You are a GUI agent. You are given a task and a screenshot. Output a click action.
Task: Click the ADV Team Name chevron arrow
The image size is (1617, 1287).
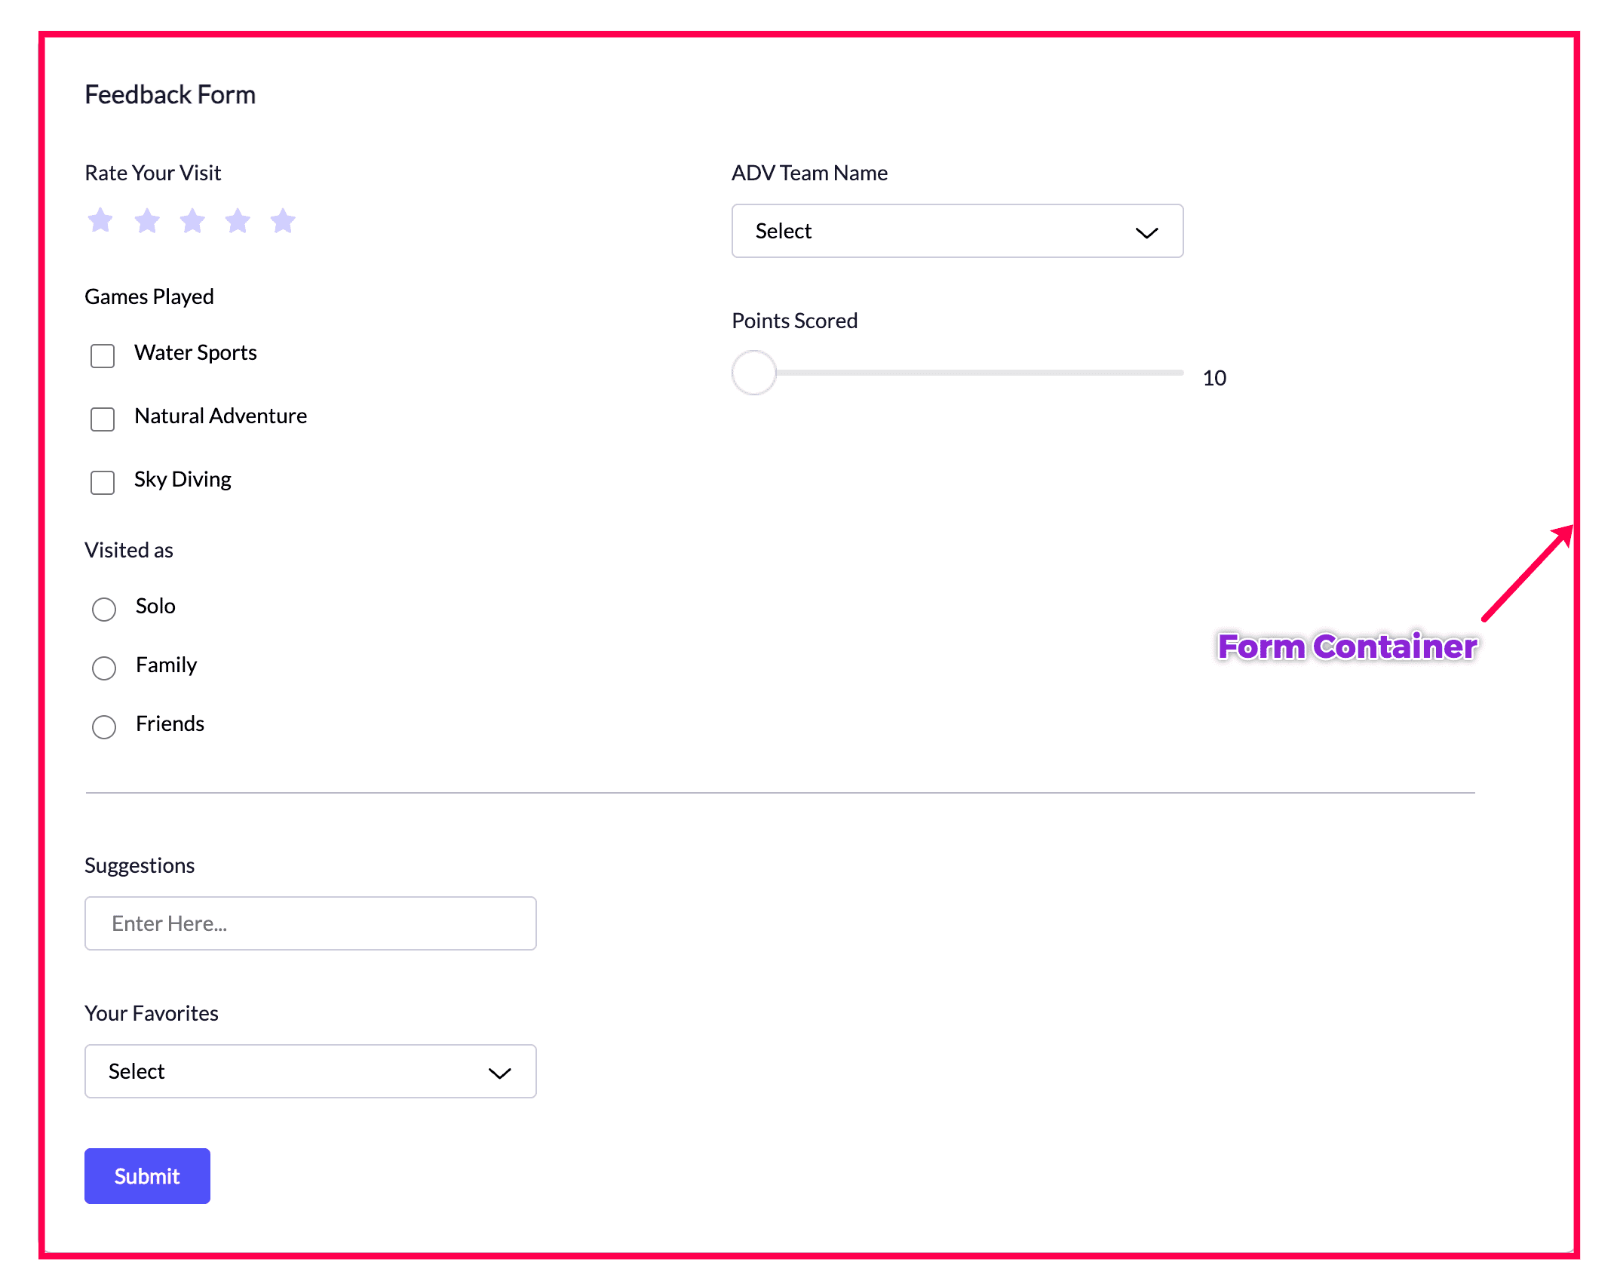click(1146, 232)
